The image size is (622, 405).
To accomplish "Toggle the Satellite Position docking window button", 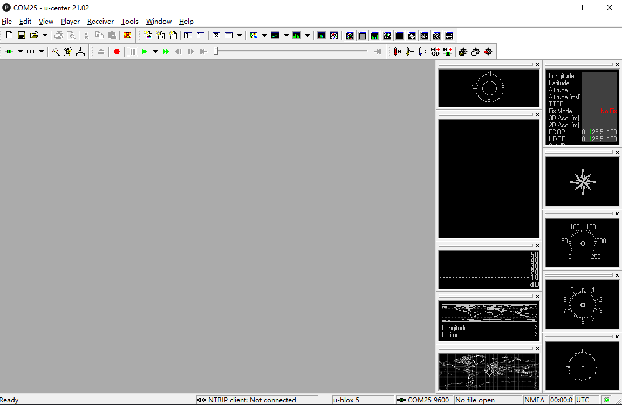I will (350, 36).
